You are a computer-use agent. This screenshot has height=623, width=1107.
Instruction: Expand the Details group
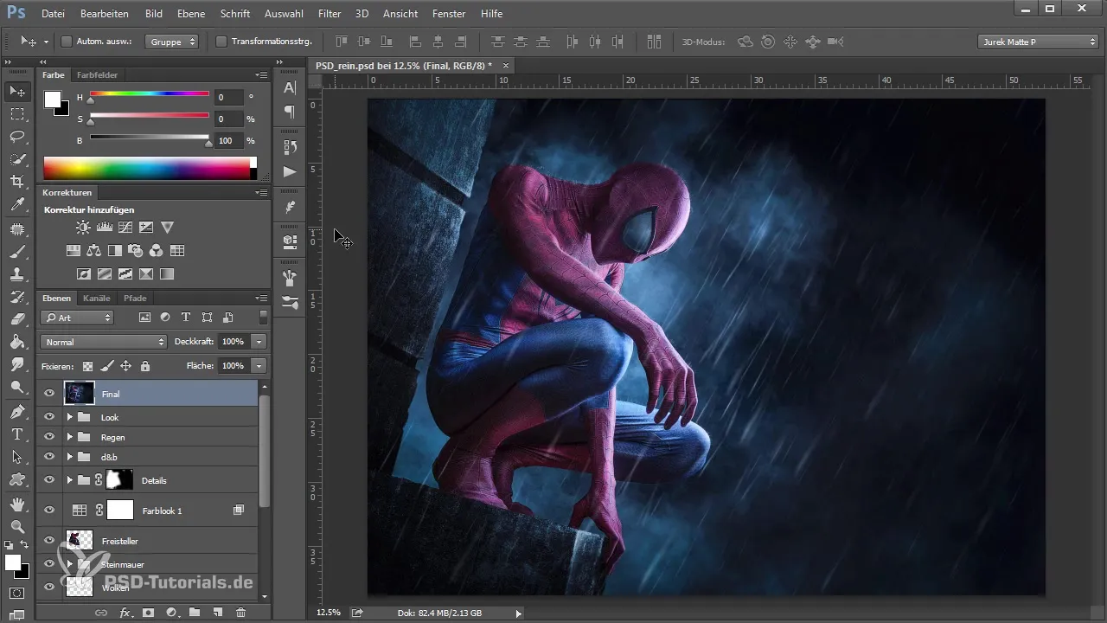coord(69,480)
